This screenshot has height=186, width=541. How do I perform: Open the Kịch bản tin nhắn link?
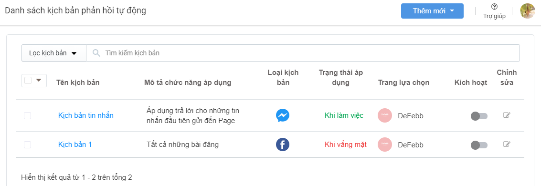coord(86,115)
